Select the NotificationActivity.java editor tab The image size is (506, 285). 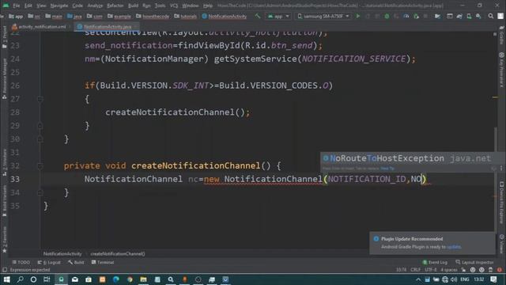pos(107,26)
